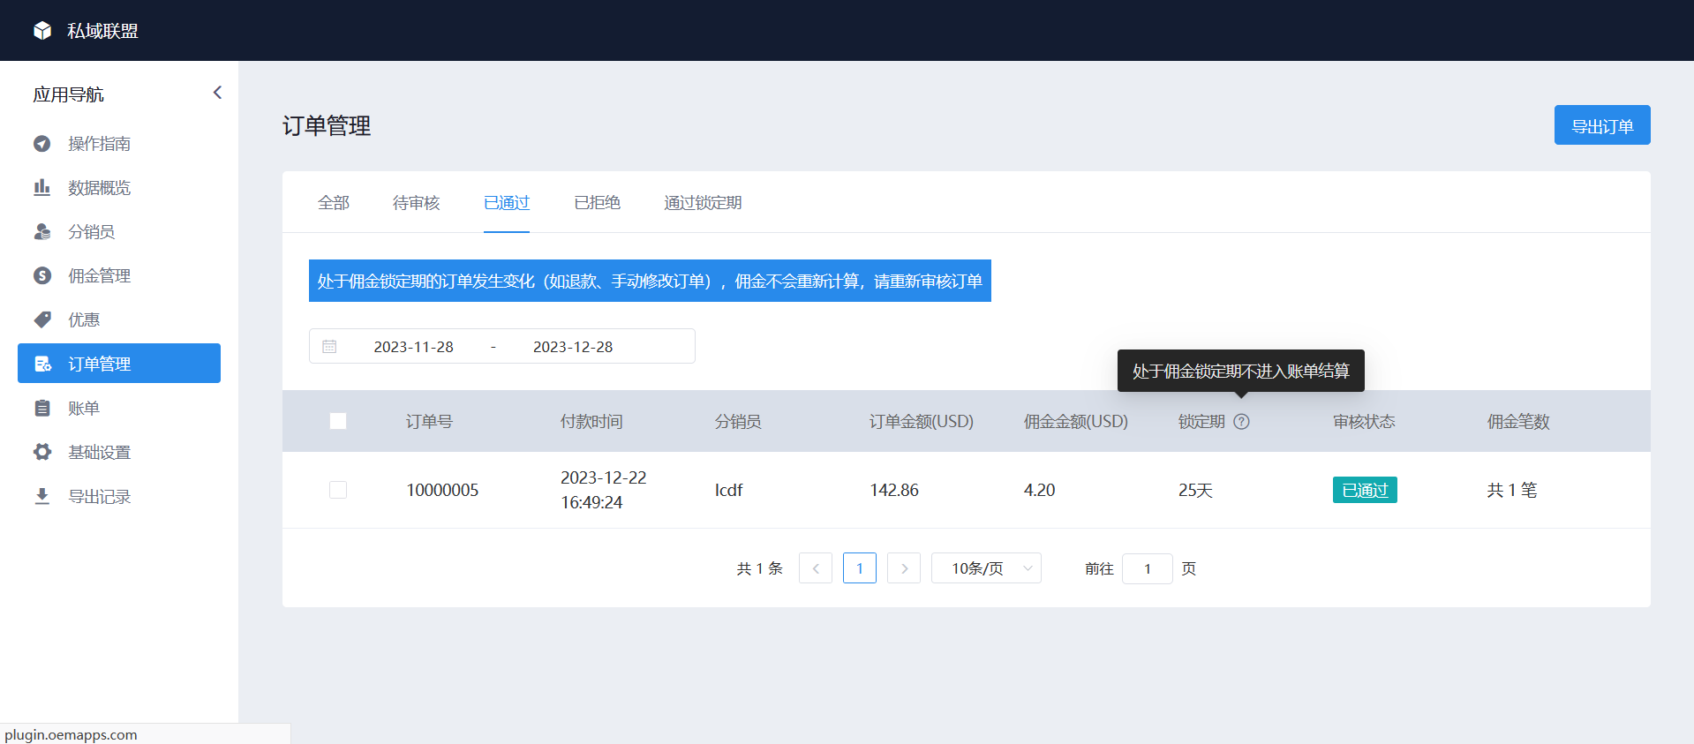Go to previous page arrow
Viewport: 1694px width, 744px height.
(816, 568)
